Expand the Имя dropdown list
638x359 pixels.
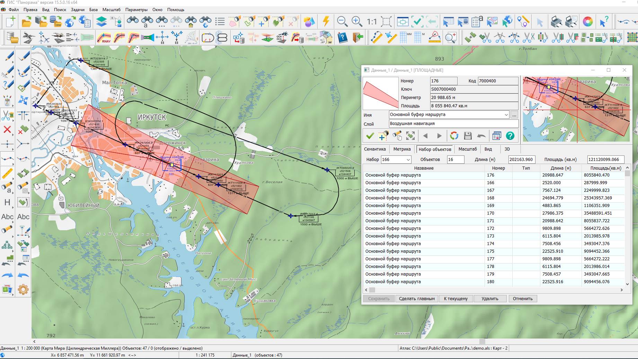point(506,115)
